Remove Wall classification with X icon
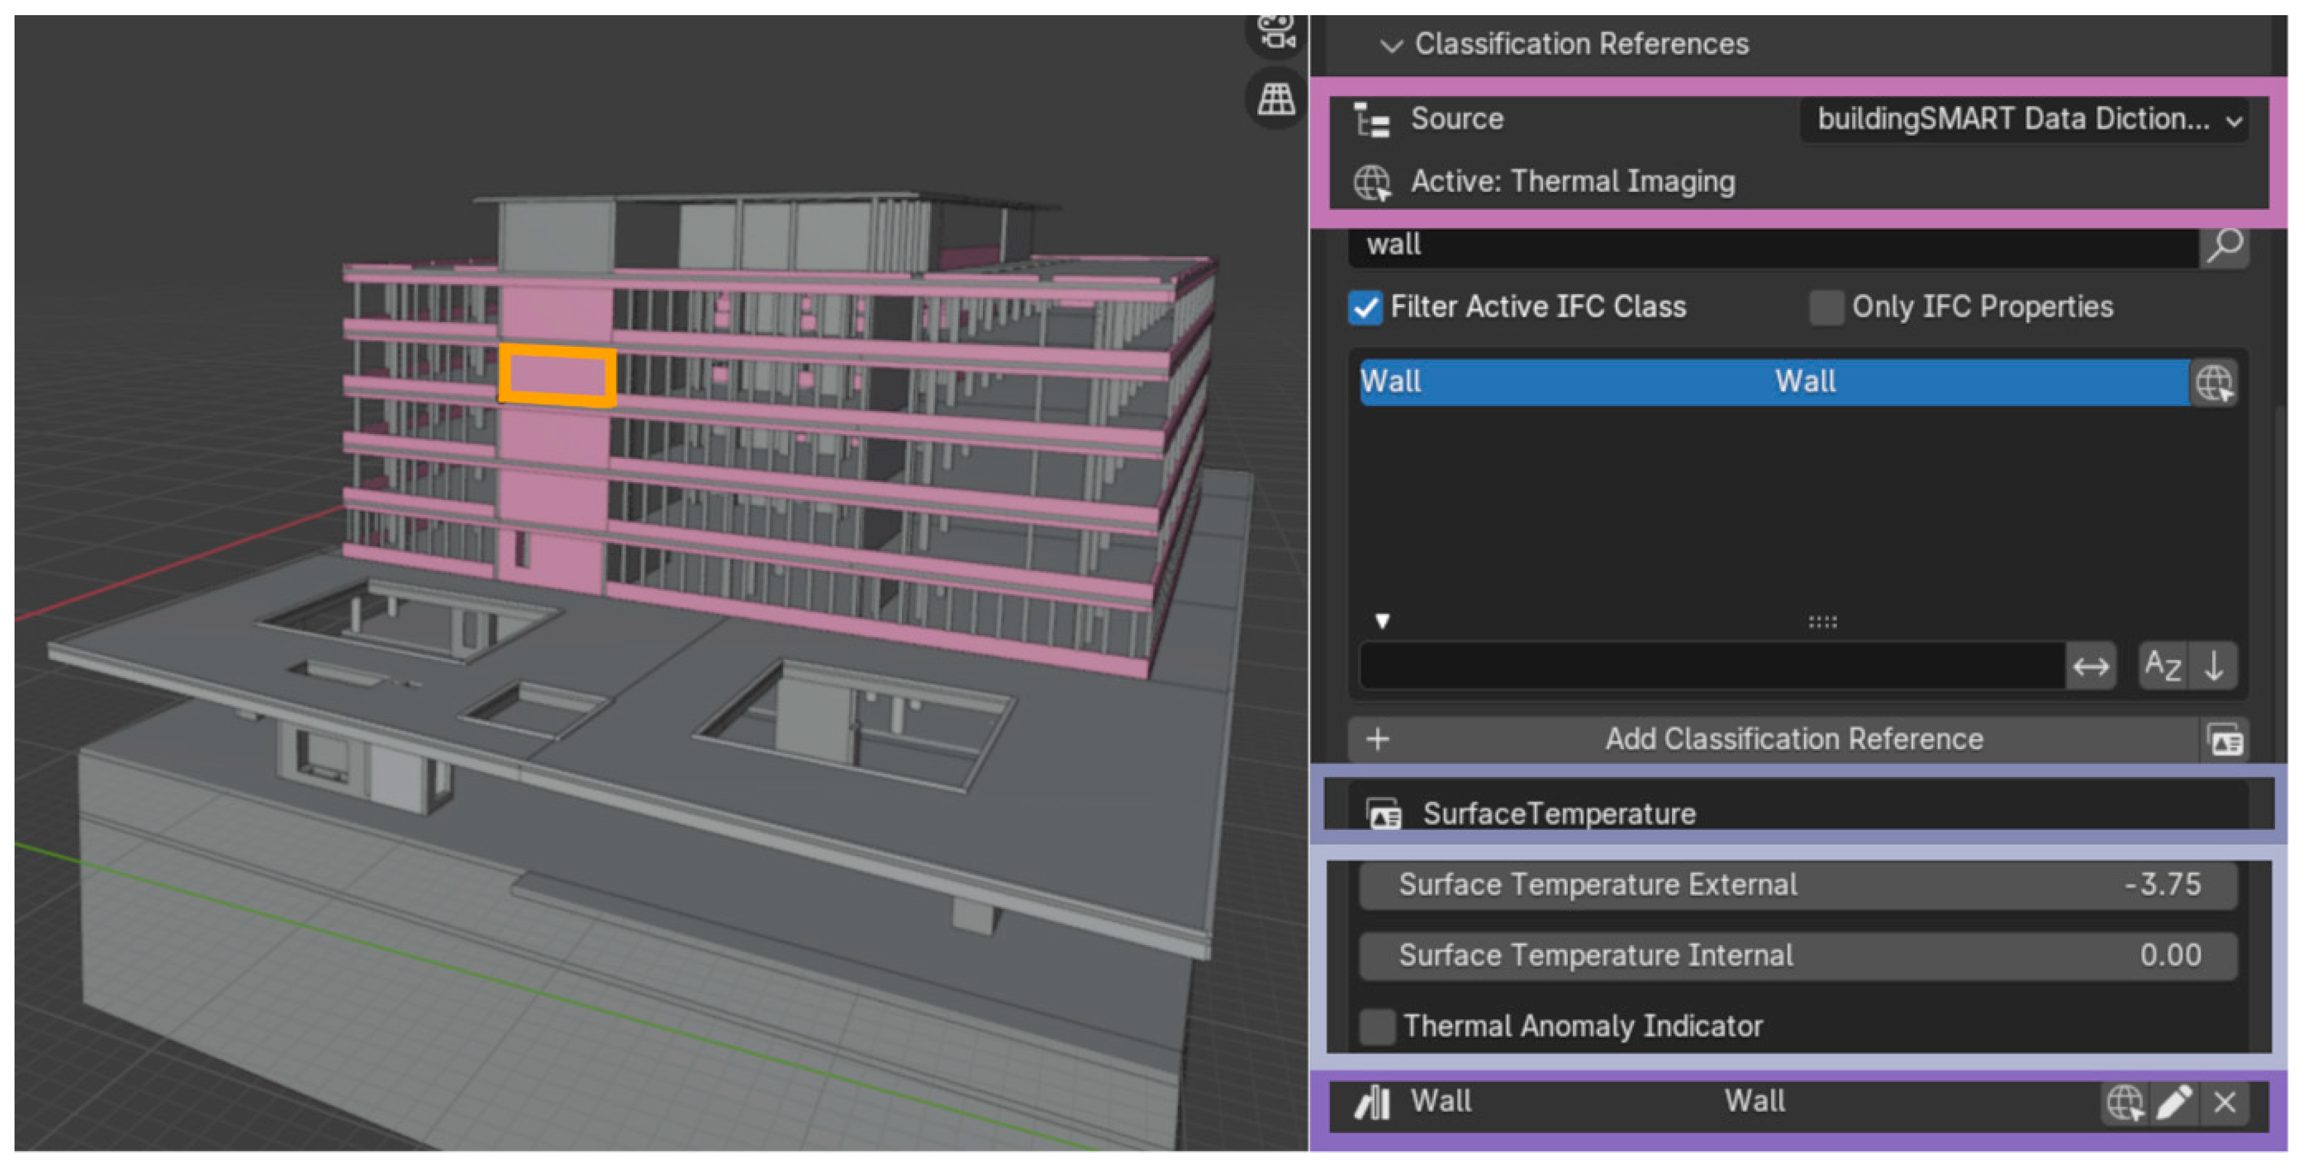2306x1174 pixels. (x=2224, y=1103)
